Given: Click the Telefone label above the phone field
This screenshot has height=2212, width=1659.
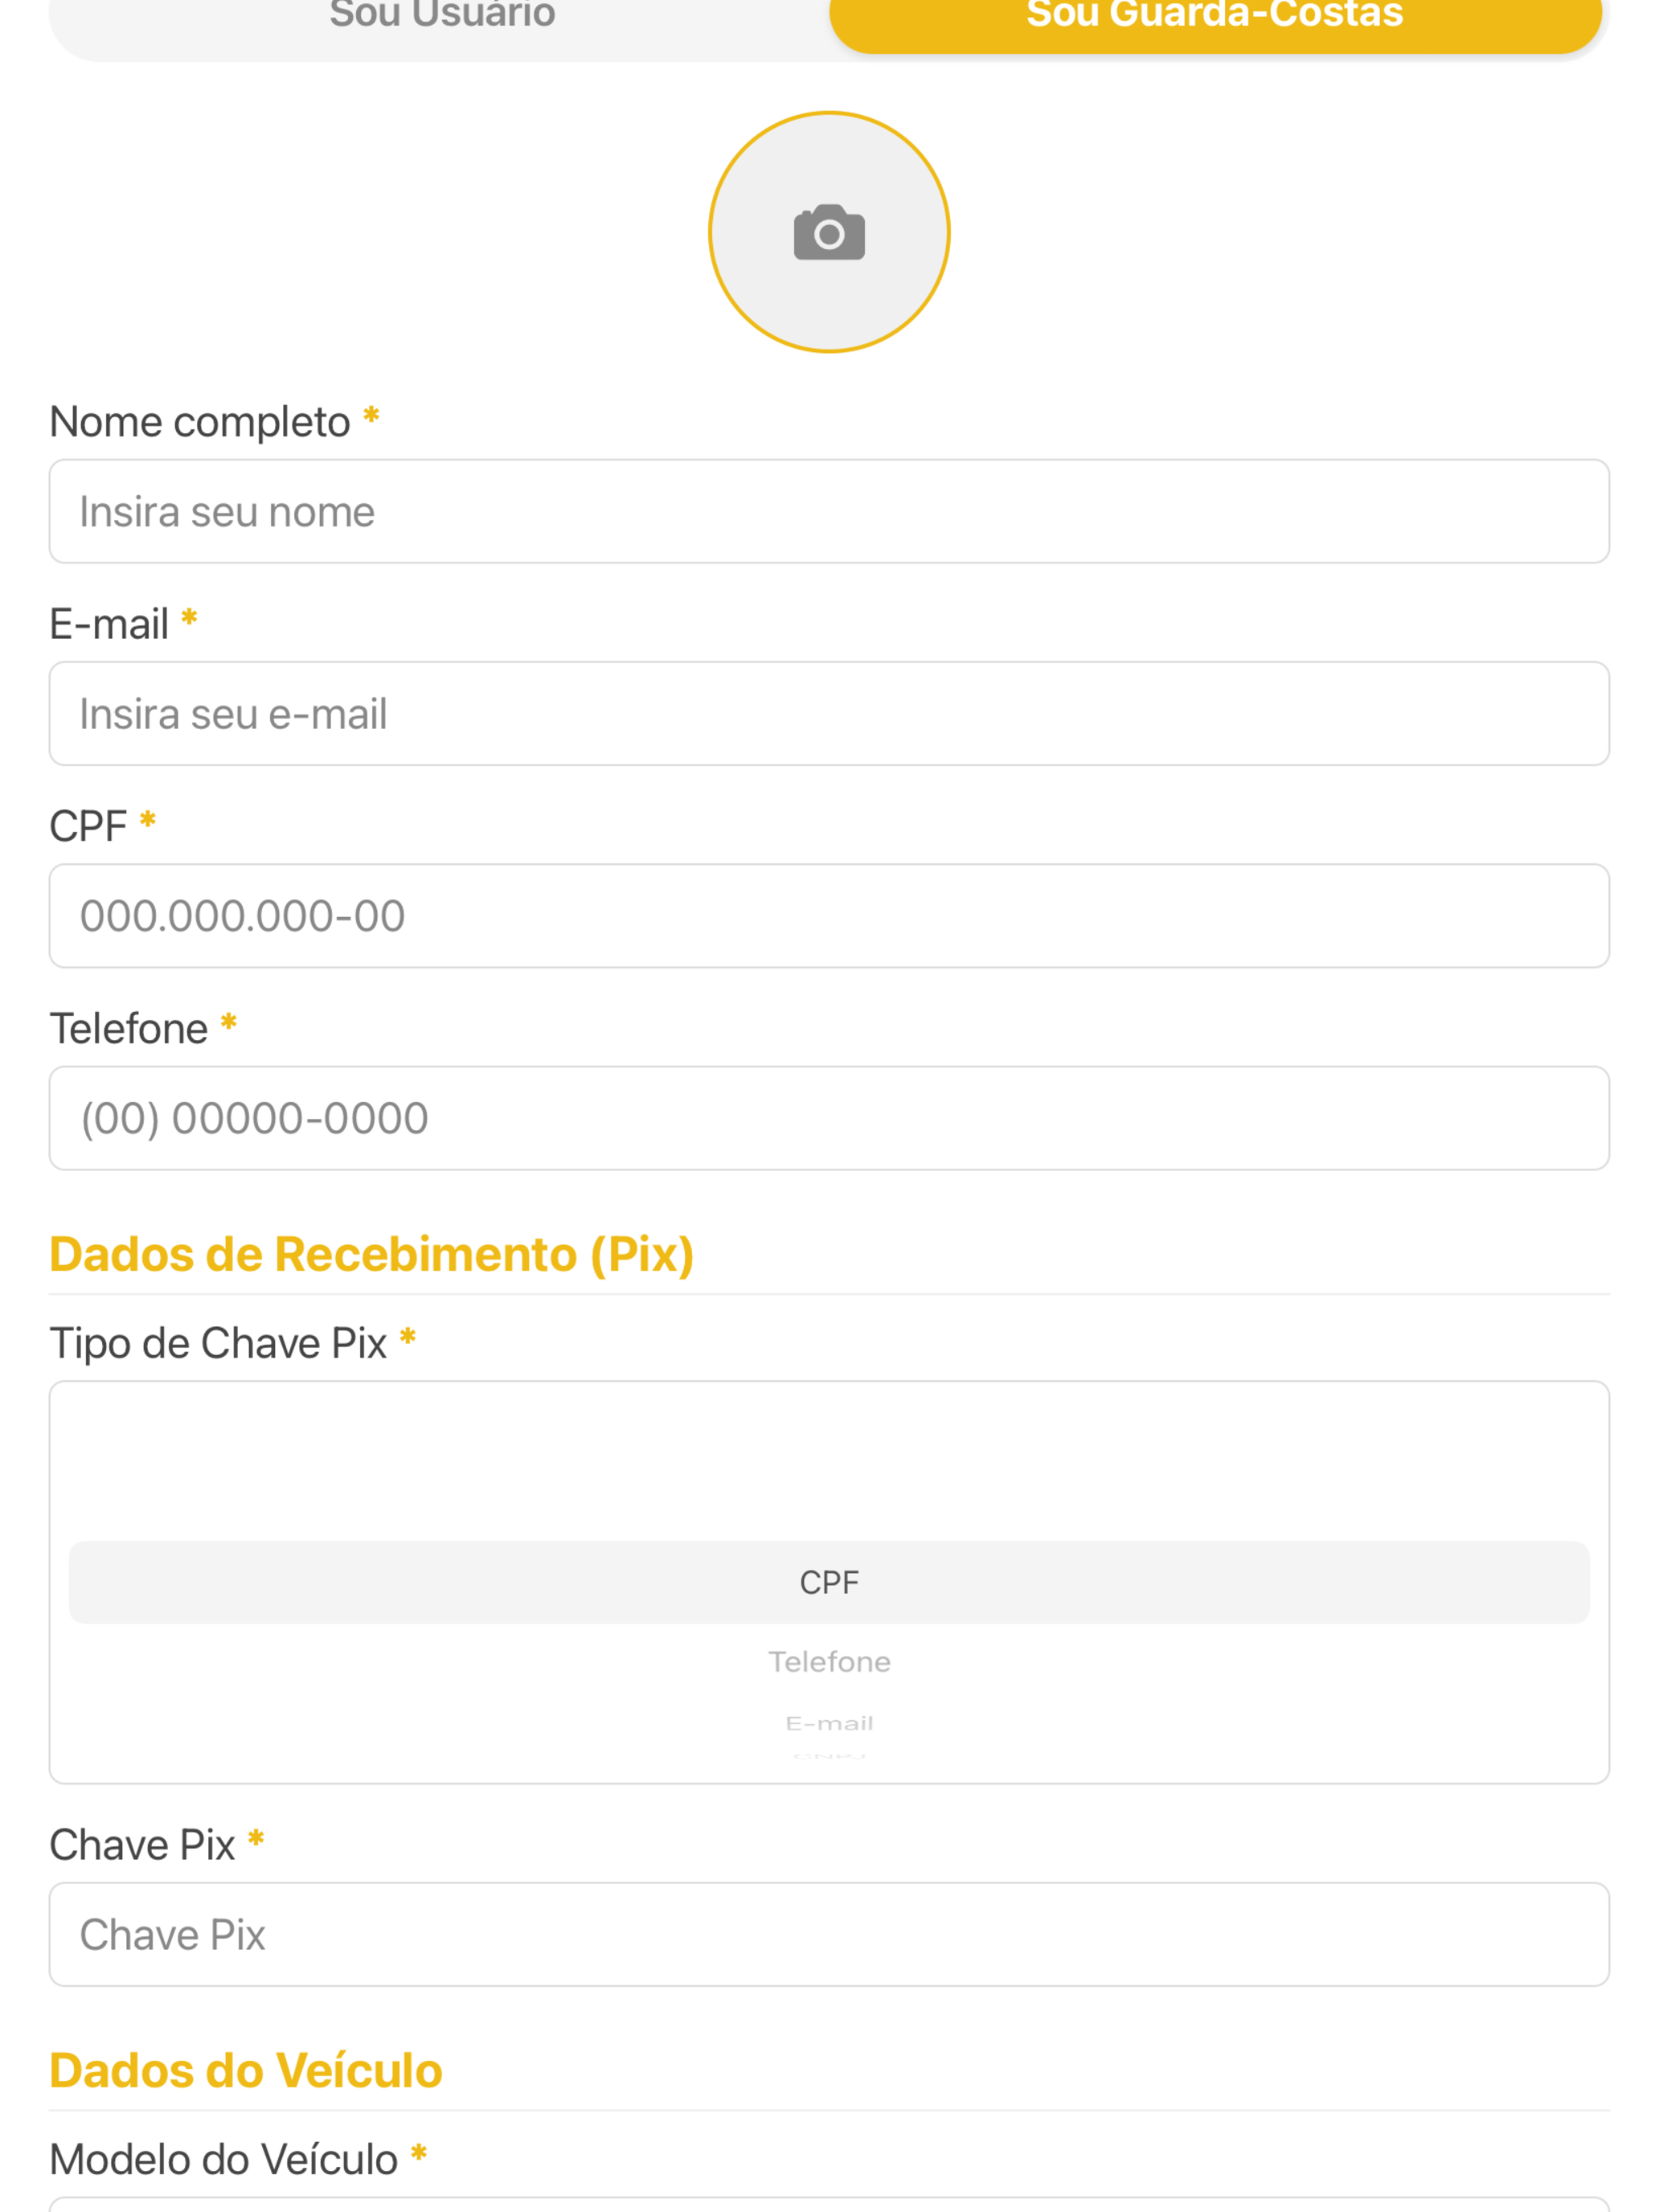Looking at the screenshot, I should (x=129, y=1028).
